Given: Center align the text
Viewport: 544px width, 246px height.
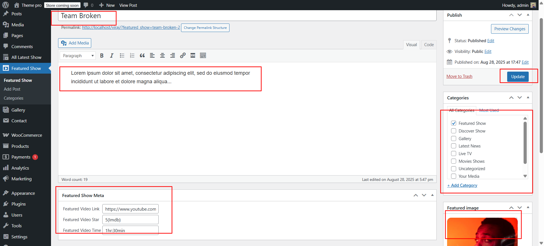Looking at the screenshot, I should 162,56.
